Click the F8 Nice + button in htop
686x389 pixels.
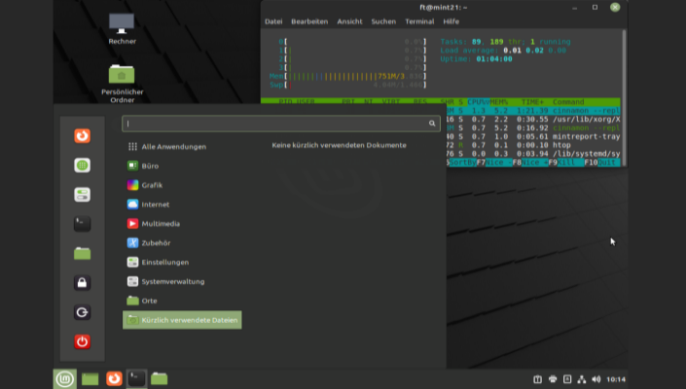point(530,162)
